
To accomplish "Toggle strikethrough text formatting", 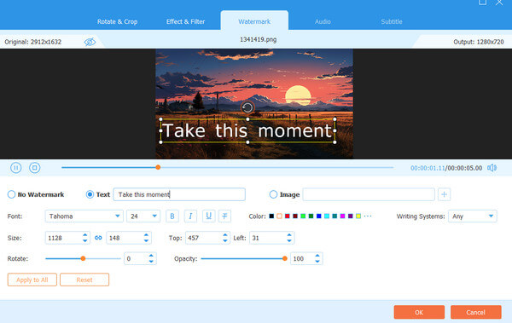I will click(x=224, y=216).
